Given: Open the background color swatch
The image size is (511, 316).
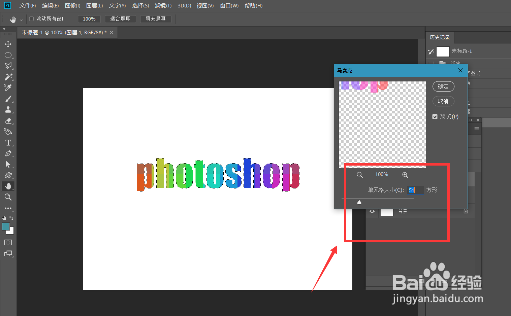Looking at the screenshot, I should 11,232.
